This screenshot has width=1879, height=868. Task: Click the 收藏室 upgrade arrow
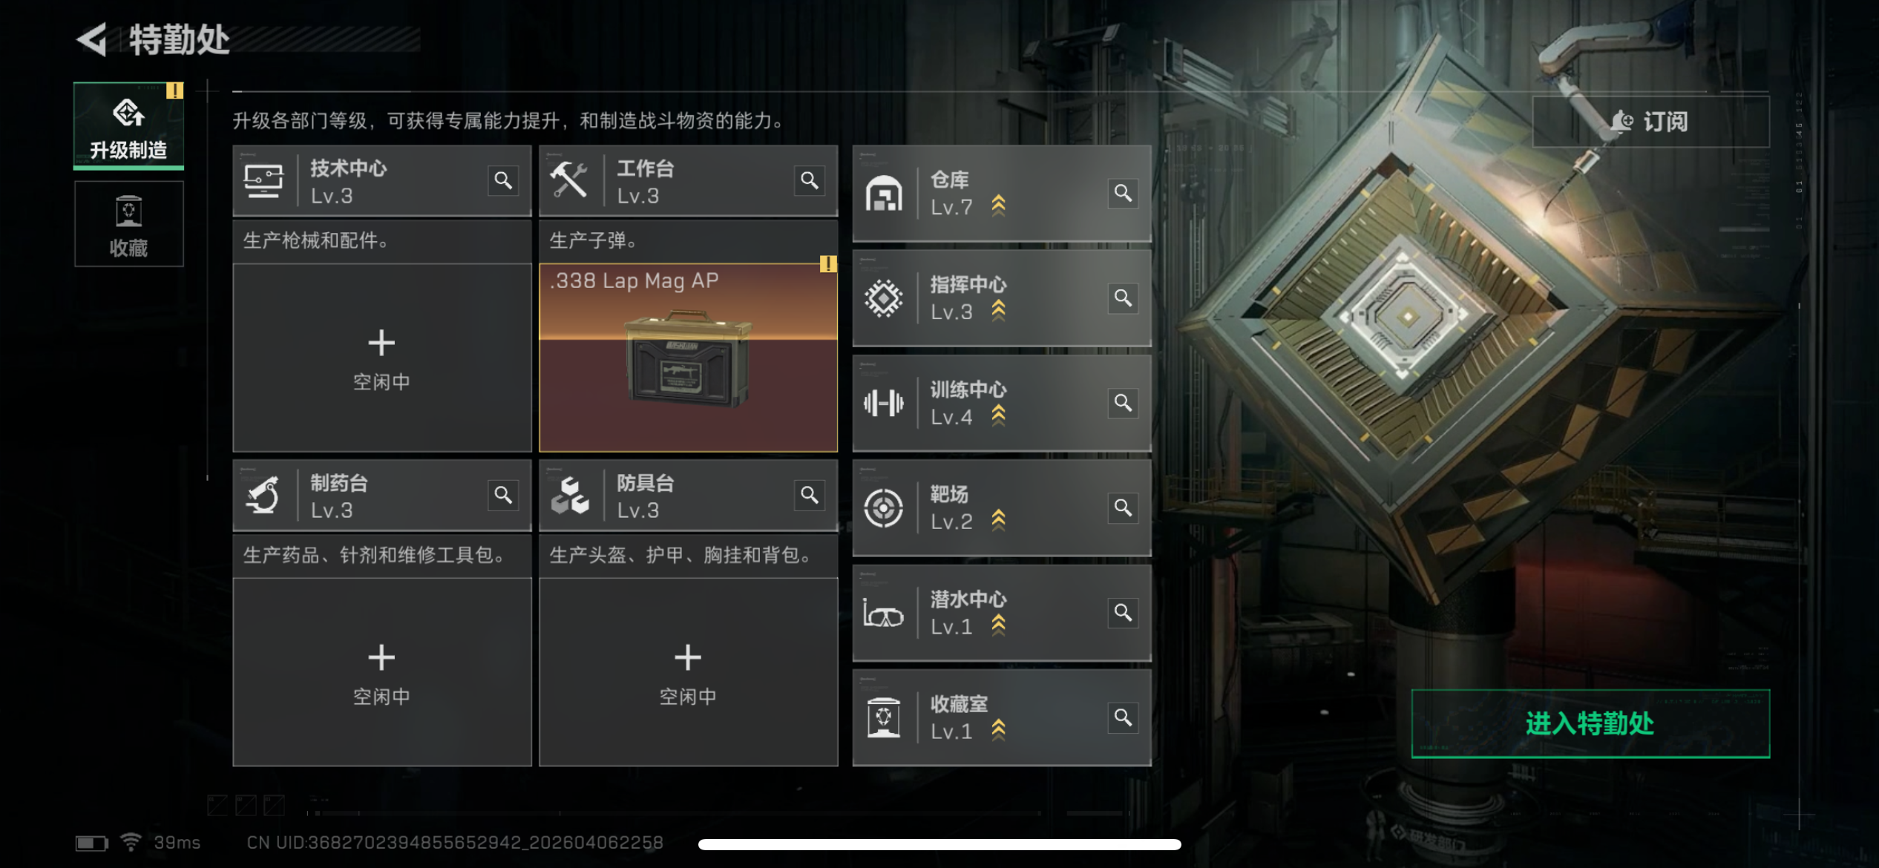coord(999,729)
